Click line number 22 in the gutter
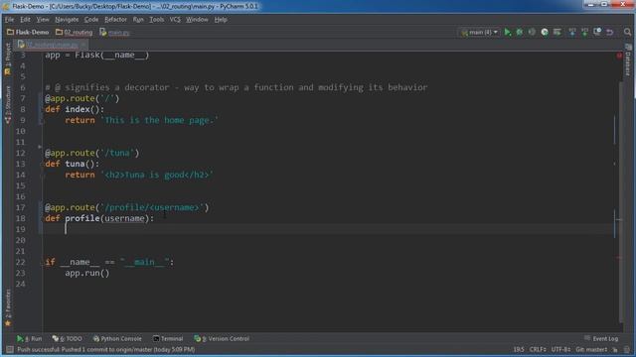Viewport: 636px width, 357px height. pyautogui.click(x=20, y=262)
